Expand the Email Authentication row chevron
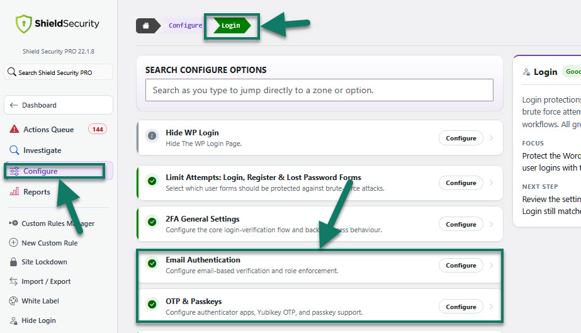Image resolution: width=581 pixels, height=333 pixels. point(492,265)
